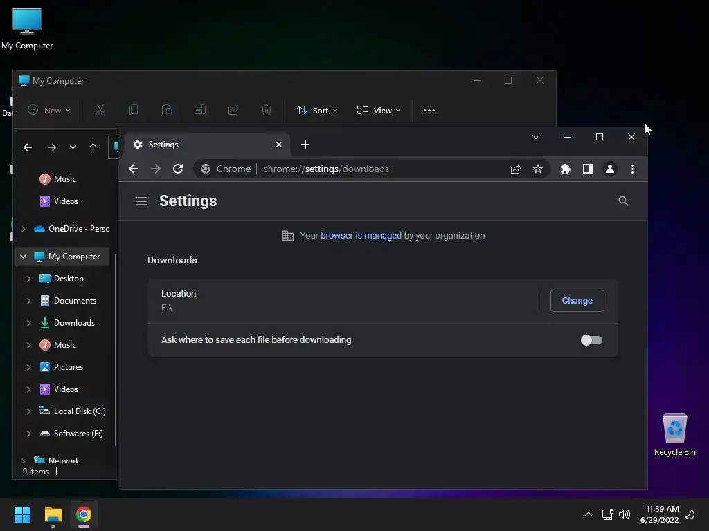Expand Downloads tree node
The width and height of the screenshot is (709, 531).
(28, 323)
